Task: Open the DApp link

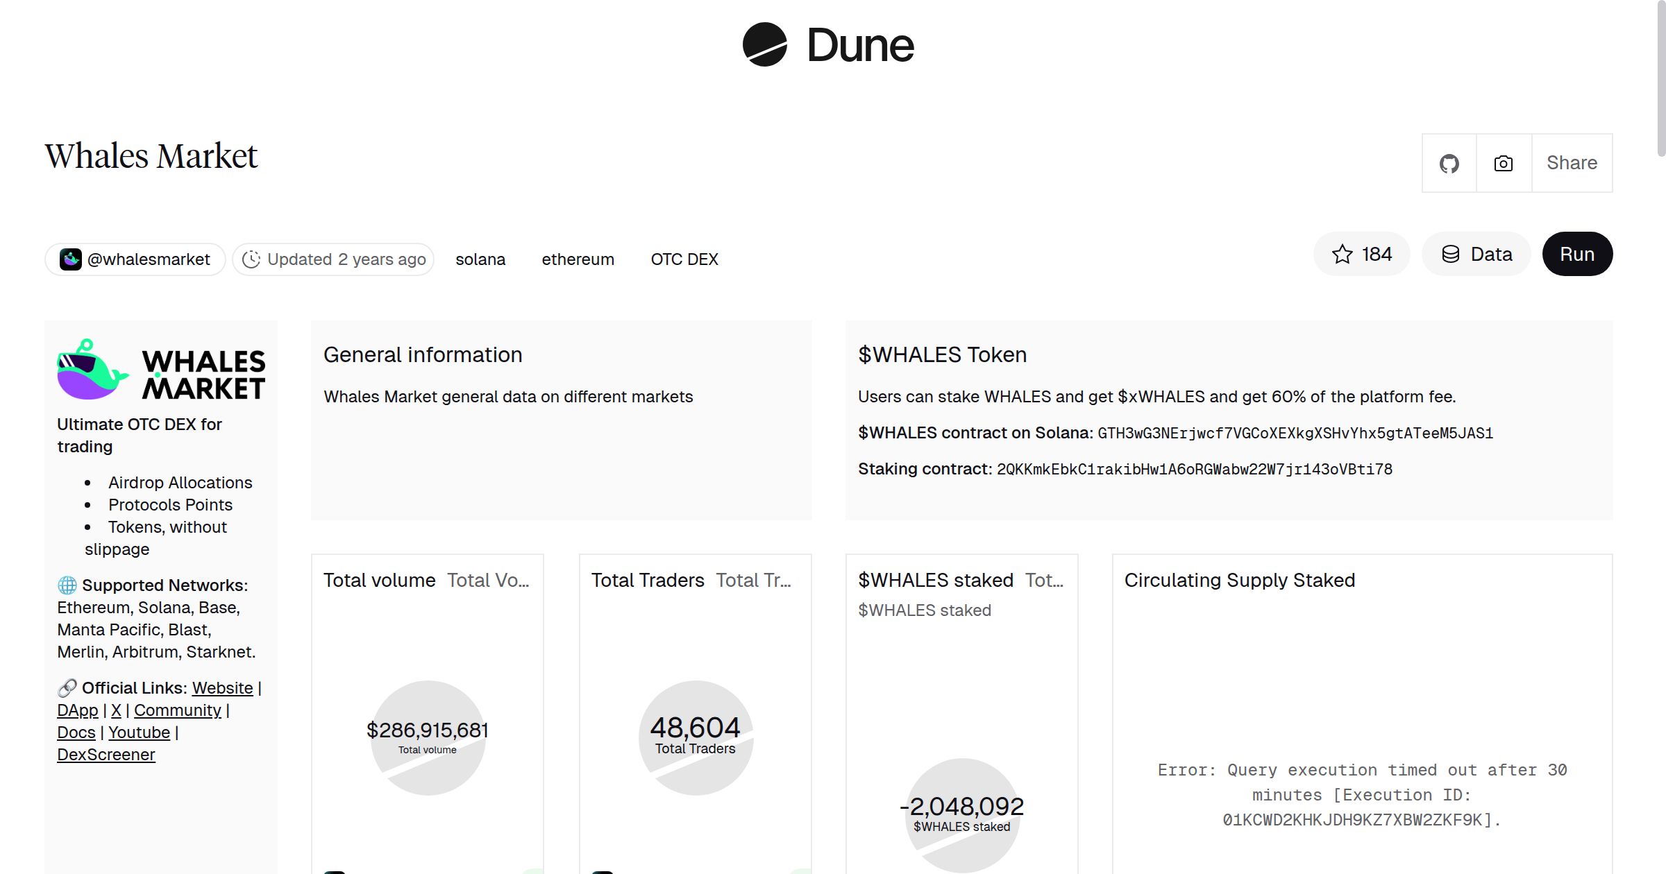Action: [x=76, y=710]
